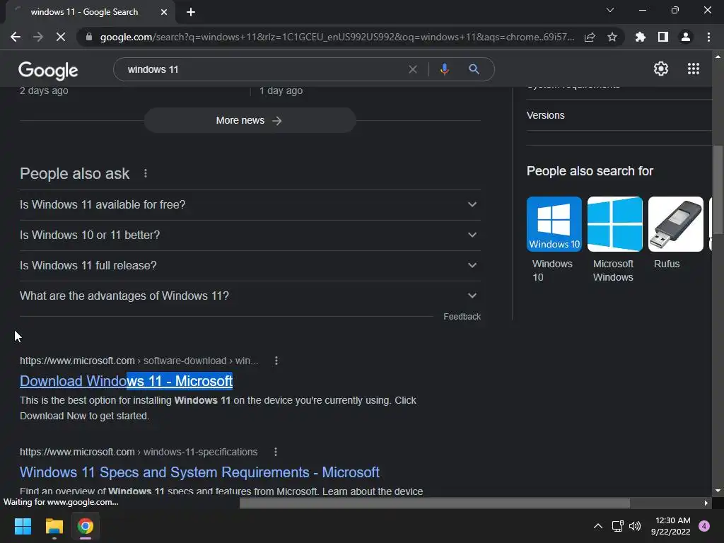The width and height of the screenshot is (724, 543).
Task: Open Chrome's three-dot menu
Action: [x=708, y=37]
